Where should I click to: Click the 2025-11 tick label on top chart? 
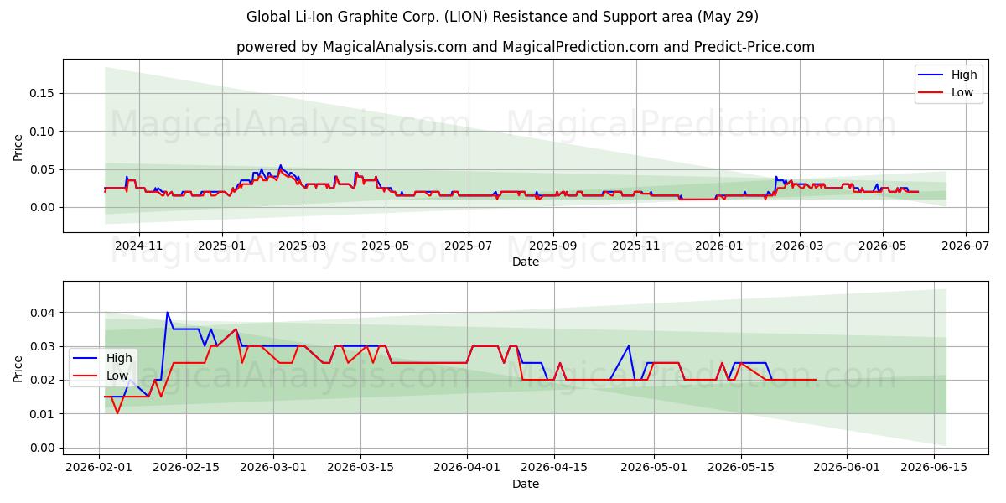click(x=636, y=246)
